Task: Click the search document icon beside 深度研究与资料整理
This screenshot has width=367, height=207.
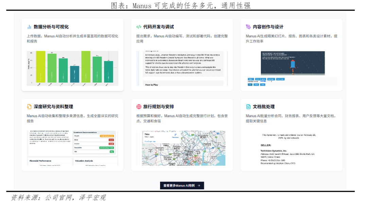Action: click(x=29, y=107)
